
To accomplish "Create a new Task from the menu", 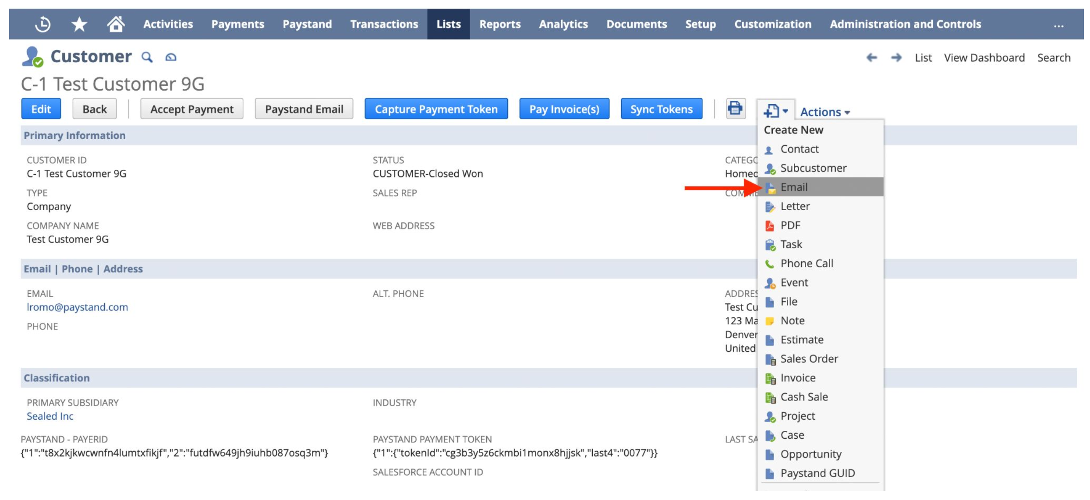I will (x=820, y=244).
